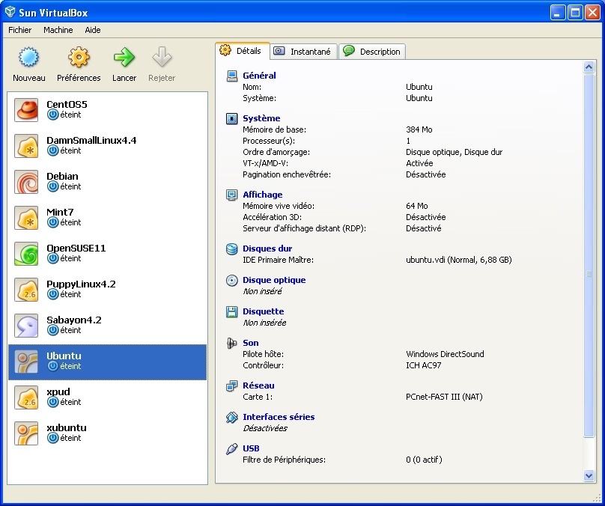The width and height of the screenshot is (605, 506).
Task: Open the Disques dur settings link
Action: click(267, 249)
